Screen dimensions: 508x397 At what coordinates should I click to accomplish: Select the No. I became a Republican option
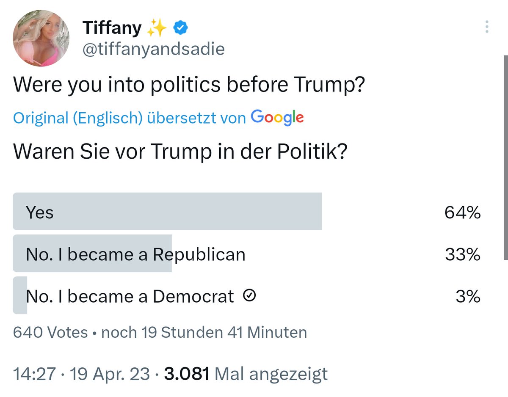tap(248, 254)
